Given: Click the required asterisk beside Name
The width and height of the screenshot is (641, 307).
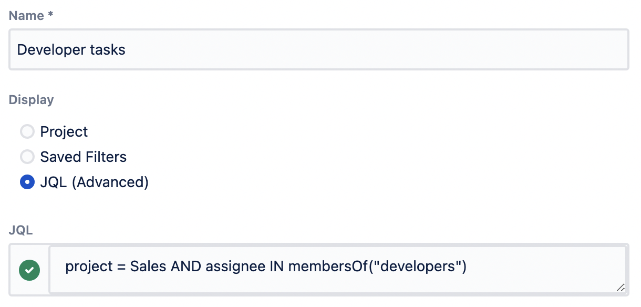Looking at the screenshot, I should click(50, 16).
